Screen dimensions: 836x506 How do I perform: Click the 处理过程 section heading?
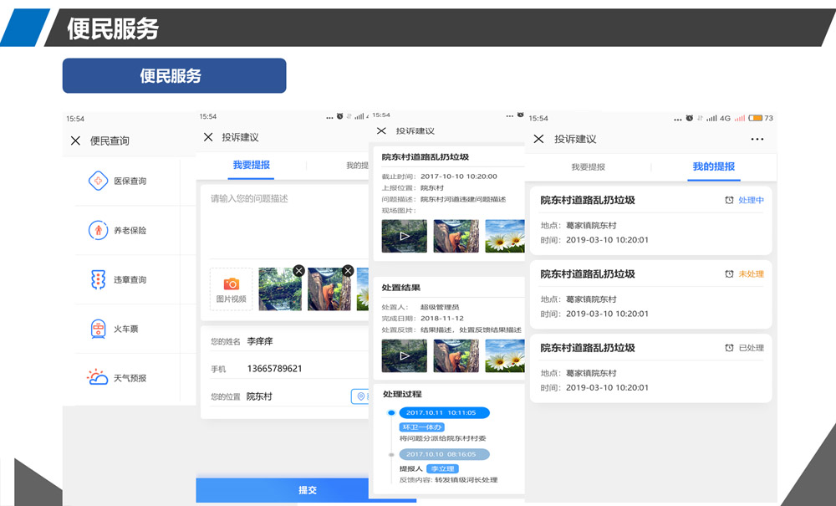click(402, 394)
